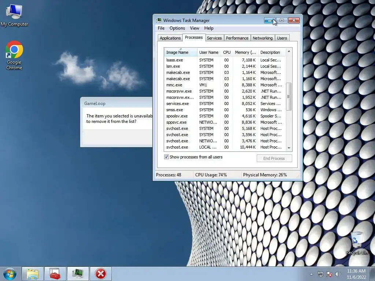
Task: Minimize the Windows Task Manager window
Action: click(270, 20)
